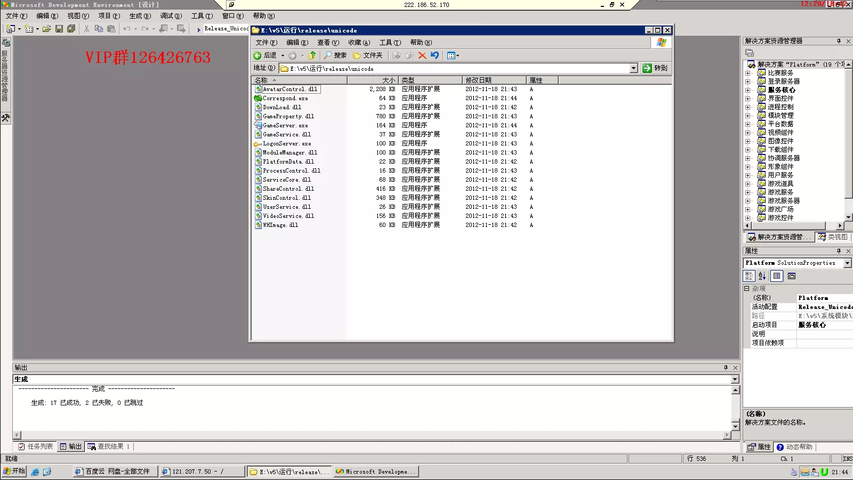Click the 开始 Start button on the taskbar
The height and width of the screenshot is (480, 853).
pos(14,471)
